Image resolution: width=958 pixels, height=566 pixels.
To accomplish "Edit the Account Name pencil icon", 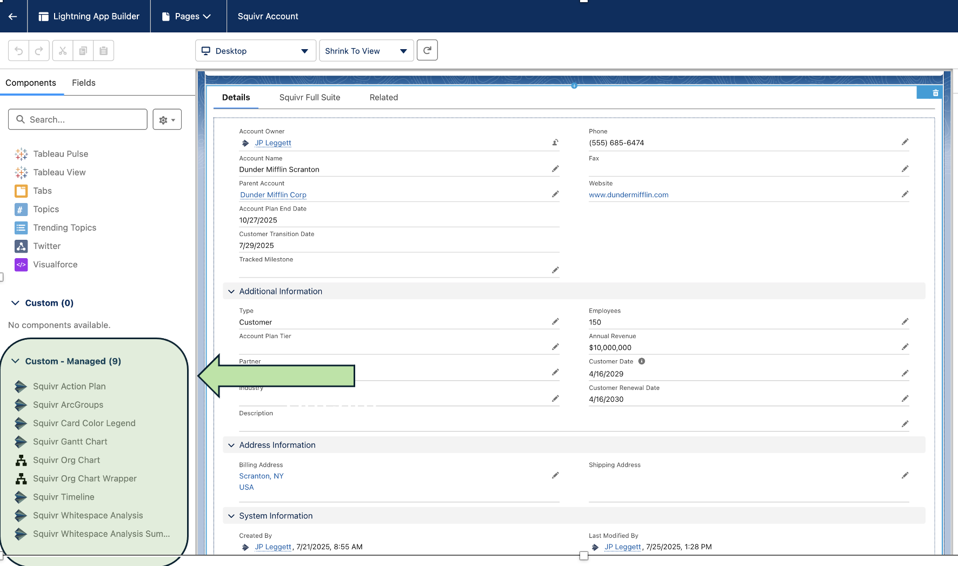I will click(x=555, y=169).
